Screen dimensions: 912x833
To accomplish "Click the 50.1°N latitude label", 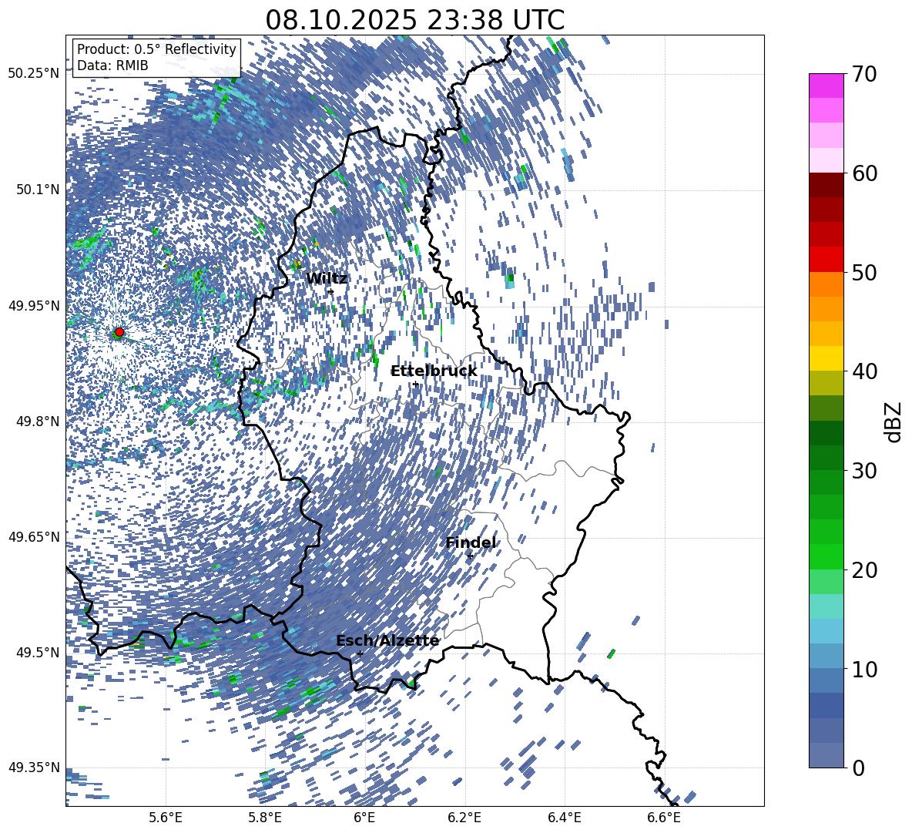I will pyautogui.click(x=38, y=190).
